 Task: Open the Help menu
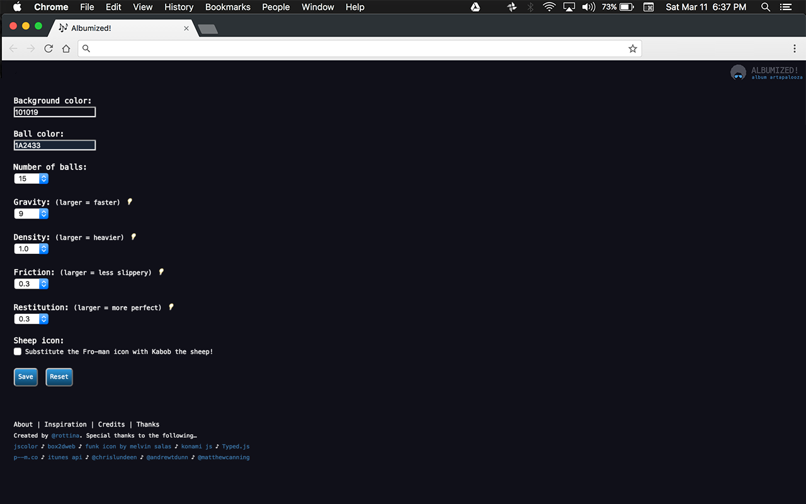click(355, 7)
